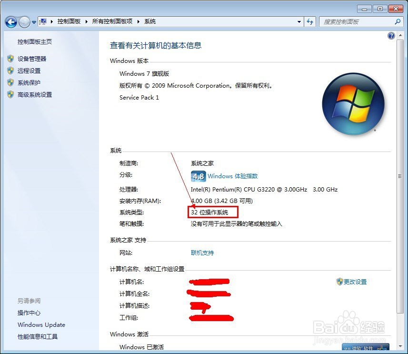Open the recent pages dropdown arrow
This screenshot has width=408, height=354.
[x=34, y=22]
